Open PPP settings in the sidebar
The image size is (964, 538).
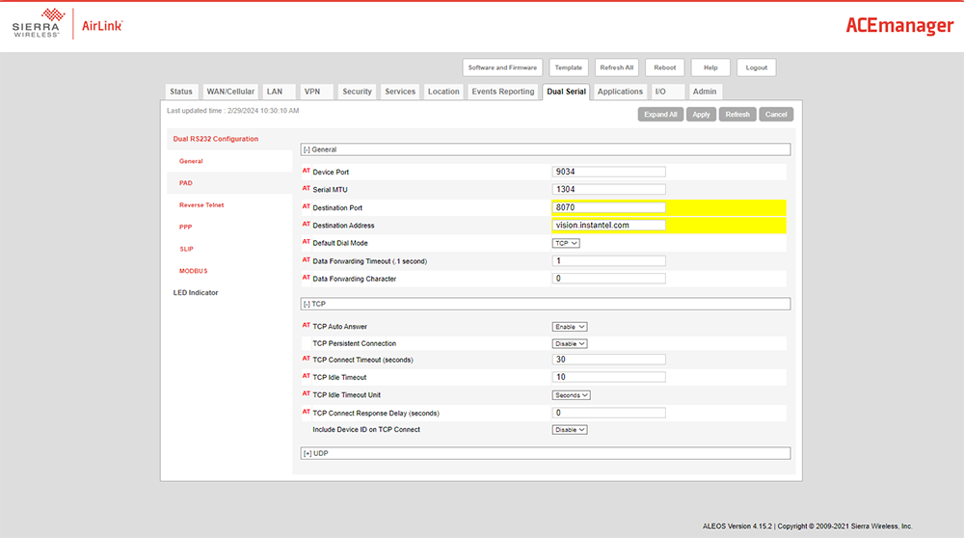[186, 227]
